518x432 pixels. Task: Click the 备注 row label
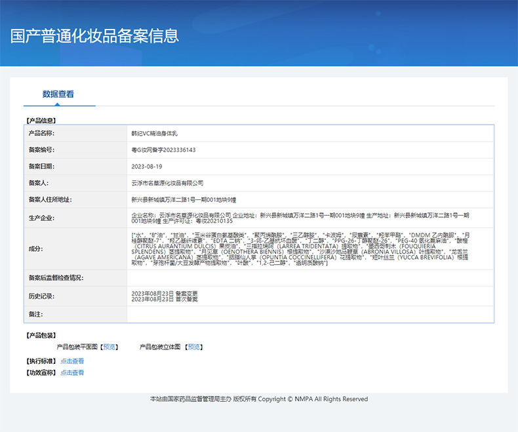point(35,314)
